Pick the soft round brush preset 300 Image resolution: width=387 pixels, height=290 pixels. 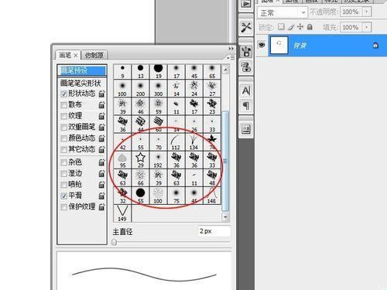(159, 88)
